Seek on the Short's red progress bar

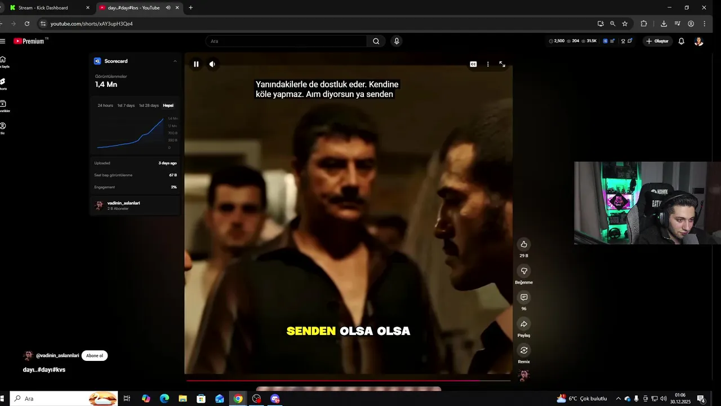click(x=348, y=380)
